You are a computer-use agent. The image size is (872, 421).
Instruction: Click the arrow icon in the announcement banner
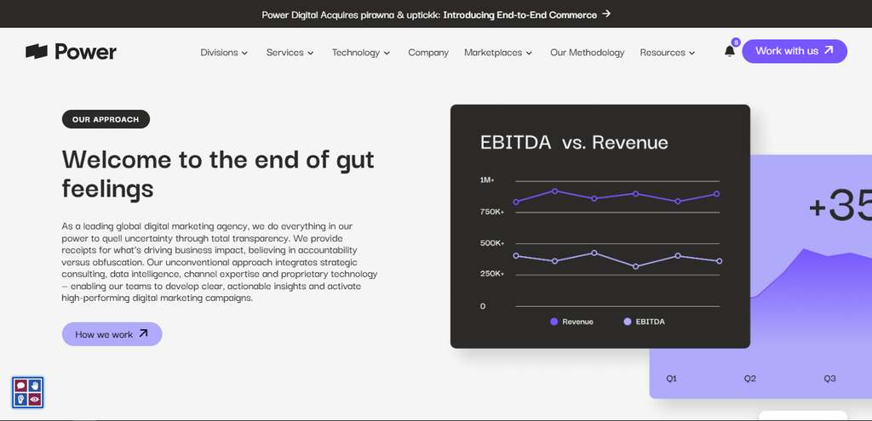click(606, 14)
